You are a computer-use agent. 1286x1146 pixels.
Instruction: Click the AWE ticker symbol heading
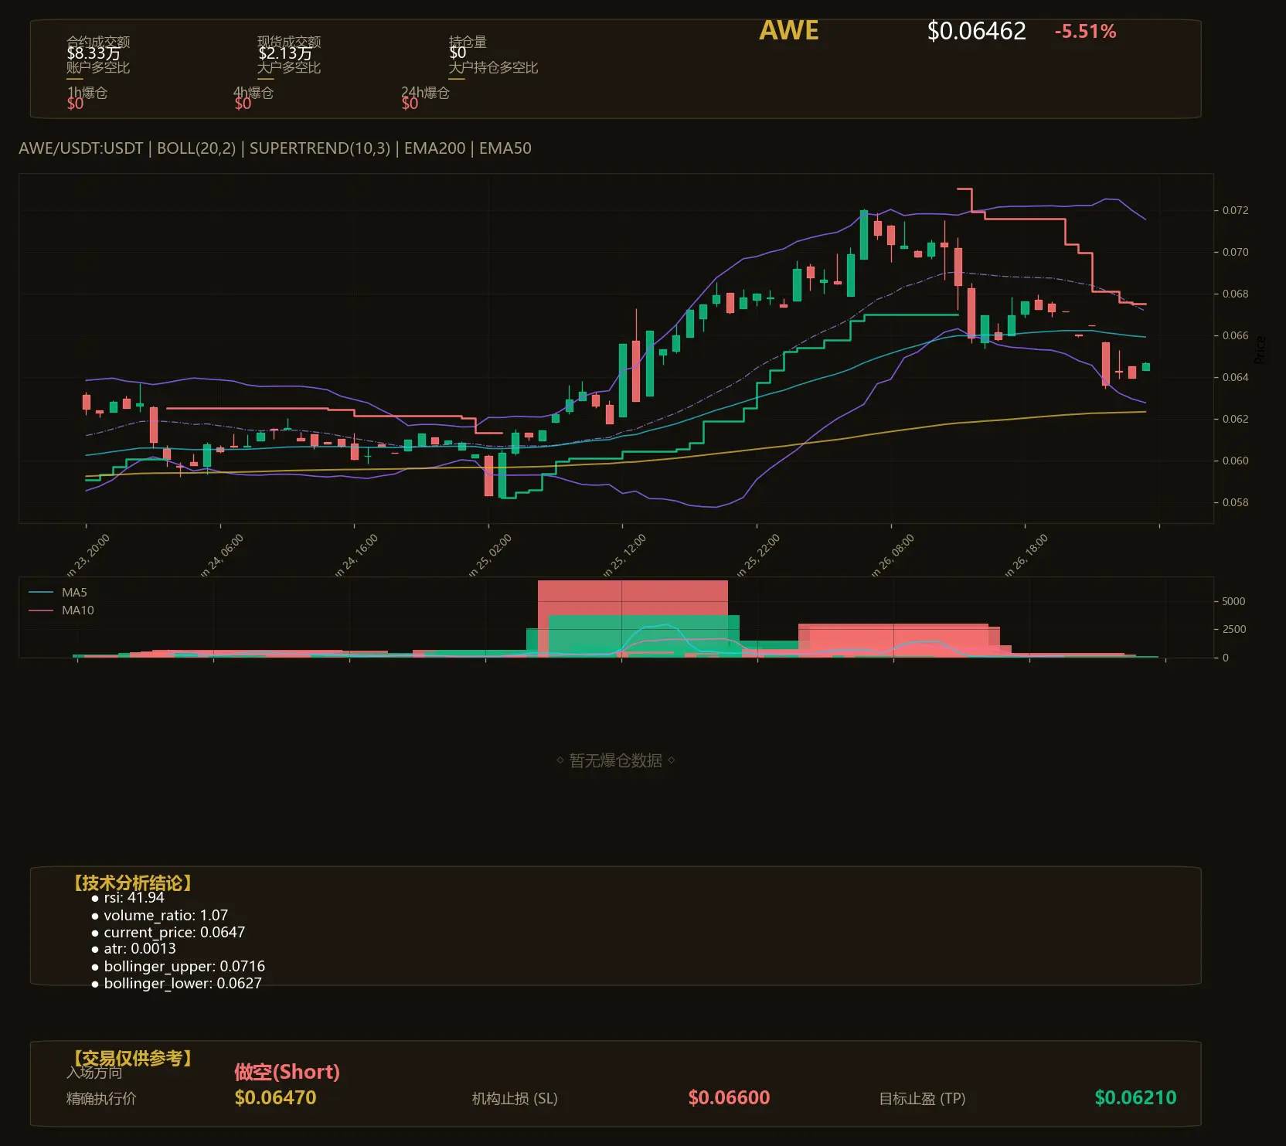tap(789, 31)
